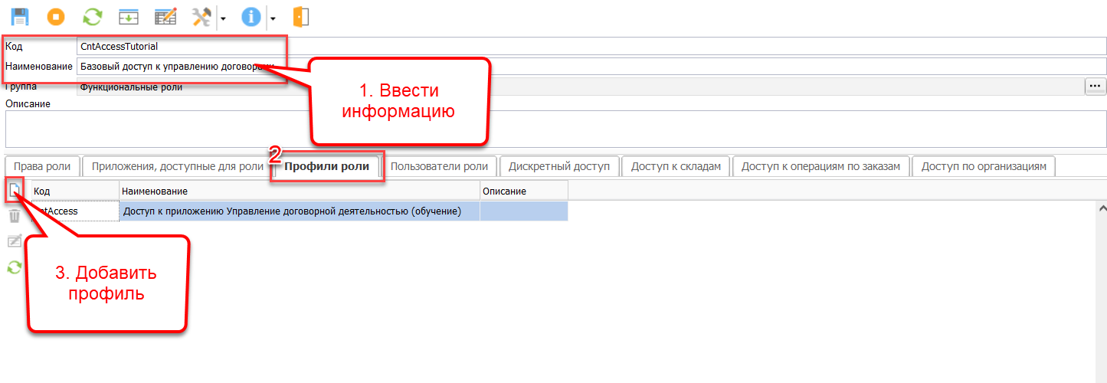The width and height of the screenshot is (1107, 383).
Task: Expand the dropdown arrow next to tools icon
Action: pos(222,17)
